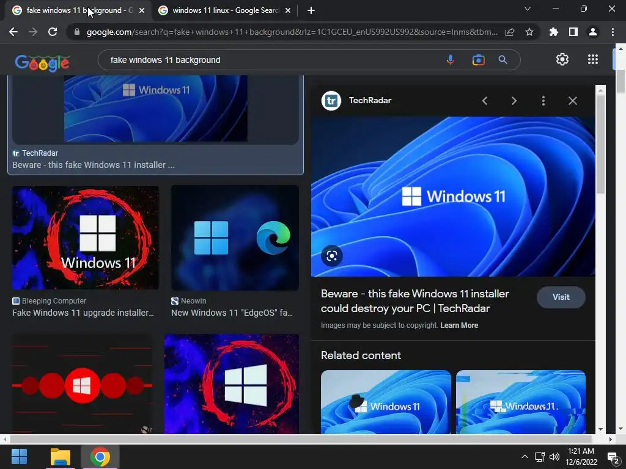Click 'Fake Windows 11 upgrade installer' caption
The height and width of the screenshot is (469, 626).
(x=83, y=313)
